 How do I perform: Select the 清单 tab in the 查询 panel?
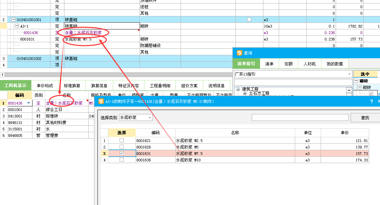point(269,64)
